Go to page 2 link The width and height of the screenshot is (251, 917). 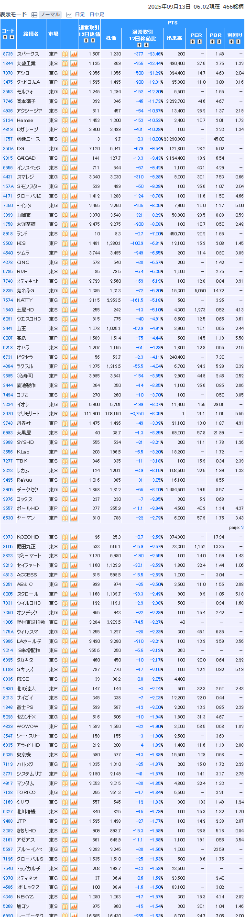tap(242, 528)
